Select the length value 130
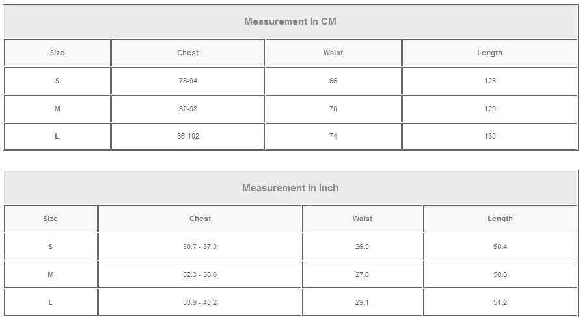This screenshot has height=320, width=580. coord(490,137)
